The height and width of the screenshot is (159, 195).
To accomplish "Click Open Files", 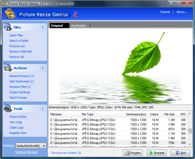I will (x=16, y=35).
